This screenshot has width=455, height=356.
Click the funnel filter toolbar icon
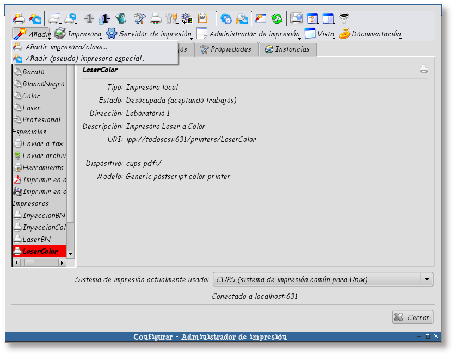coord(344,19)
